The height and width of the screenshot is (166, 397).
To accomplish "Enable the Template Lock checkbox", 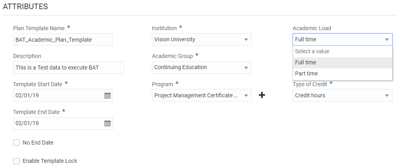I will tap(16, 161).
